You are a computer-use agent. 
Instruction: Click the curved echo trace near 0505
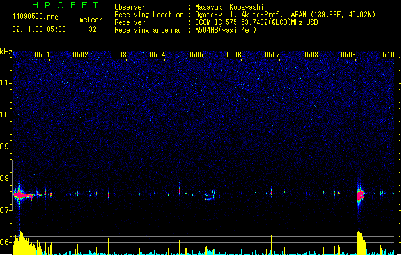tap(210, 195)
